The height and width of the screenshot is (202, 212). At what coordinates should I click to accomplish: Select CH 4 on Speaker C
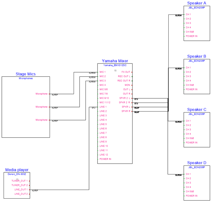(x=188, y=134)
